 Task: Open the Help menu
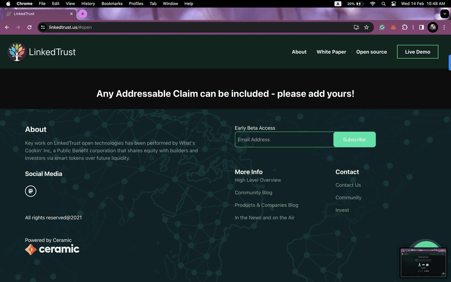point(189,4)
